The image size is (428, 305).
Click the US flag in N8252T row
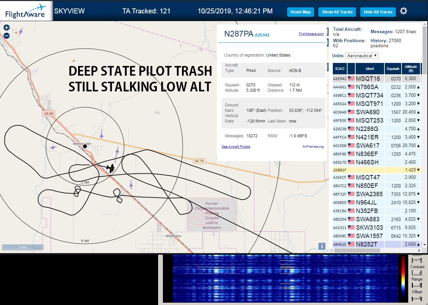pyautogui.click(x=351, y=244)
